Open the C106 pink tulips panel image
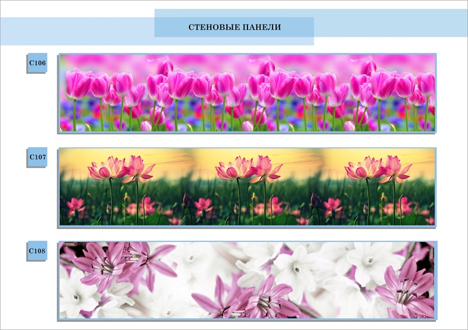 point(247,93)
